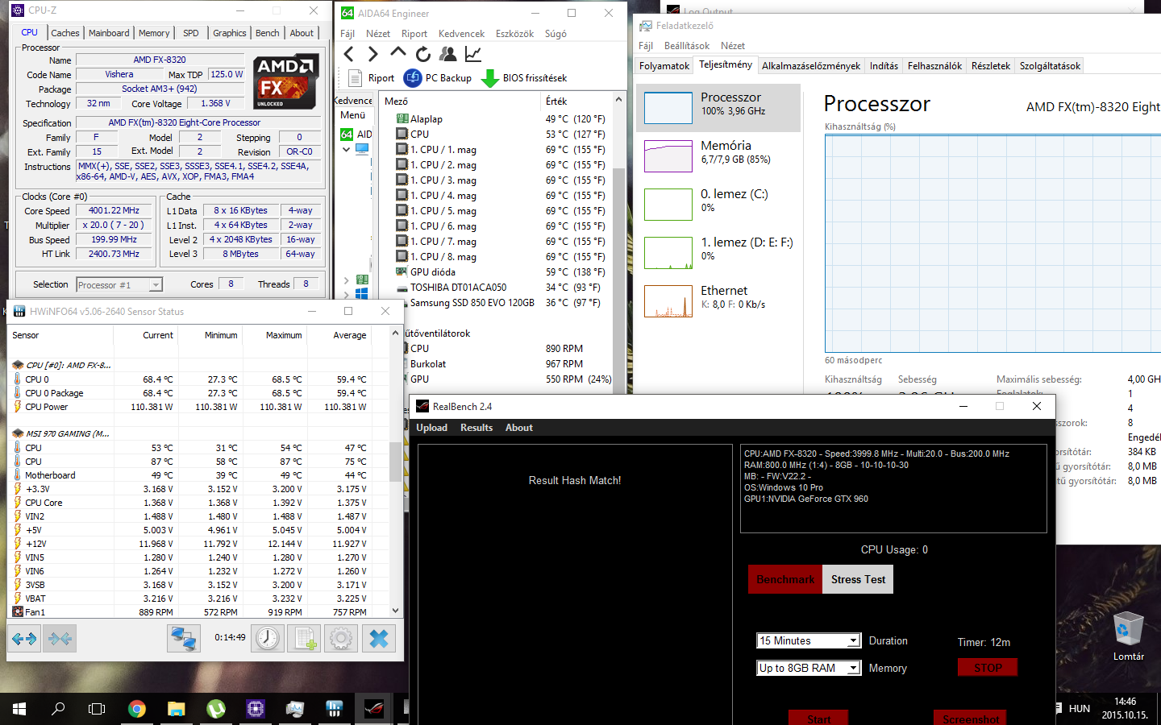Open PC Backup in AIDA64
This screenshot has height=725, width=1161.
pos(438,78)
